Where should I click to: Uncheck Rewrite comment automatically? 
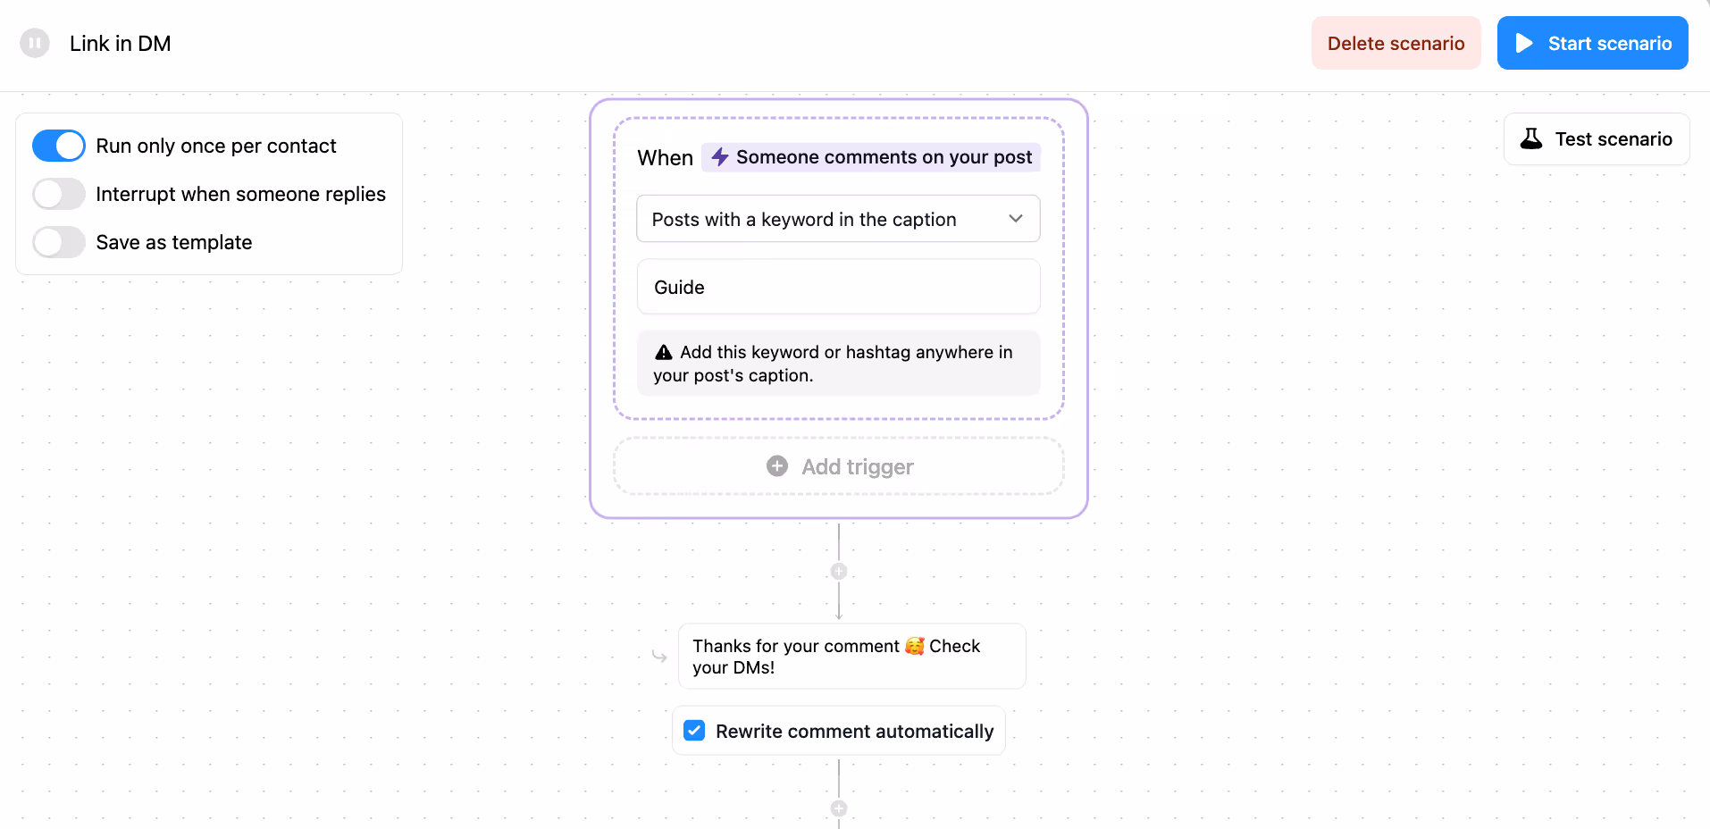tap(693, 730)
